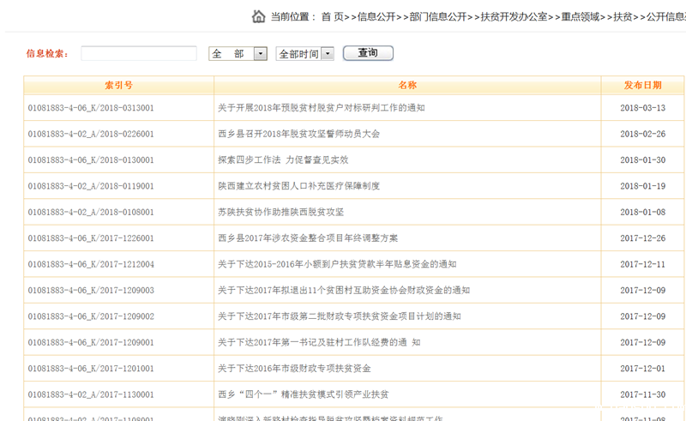The width and height of the screenshot is (686, 421).
Task: Open 信息公开 breadcrumb link
Action: pyautogui.click(x=376, y=16)
